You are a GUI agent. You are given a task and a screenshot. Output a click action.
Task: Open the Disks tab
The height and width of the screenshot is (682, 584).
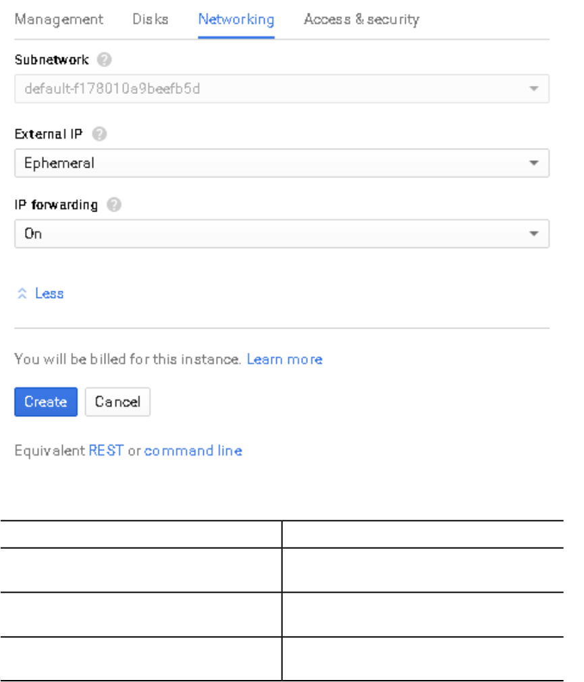(151, 20)
